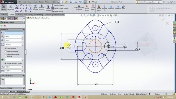The image size is (176, 99).
Task: Switch to the Sheet Metal tab
Action: pyautogui.click(x=28, y=15)
